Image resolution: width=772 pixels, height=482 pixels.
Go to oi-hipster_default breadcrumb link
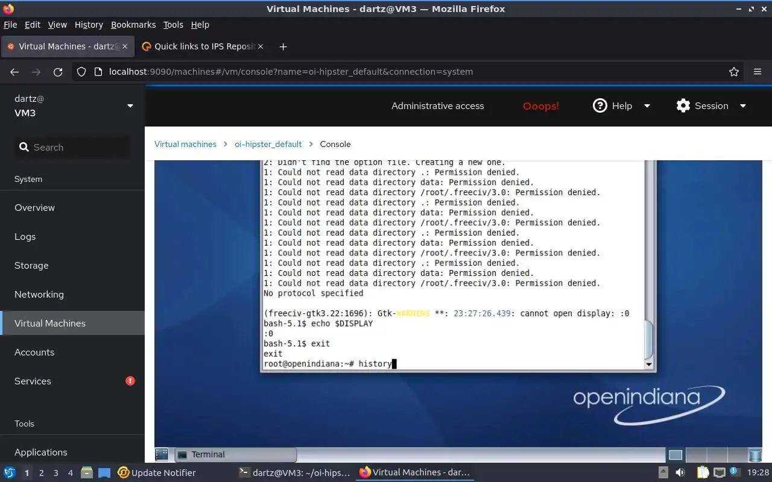268,144
